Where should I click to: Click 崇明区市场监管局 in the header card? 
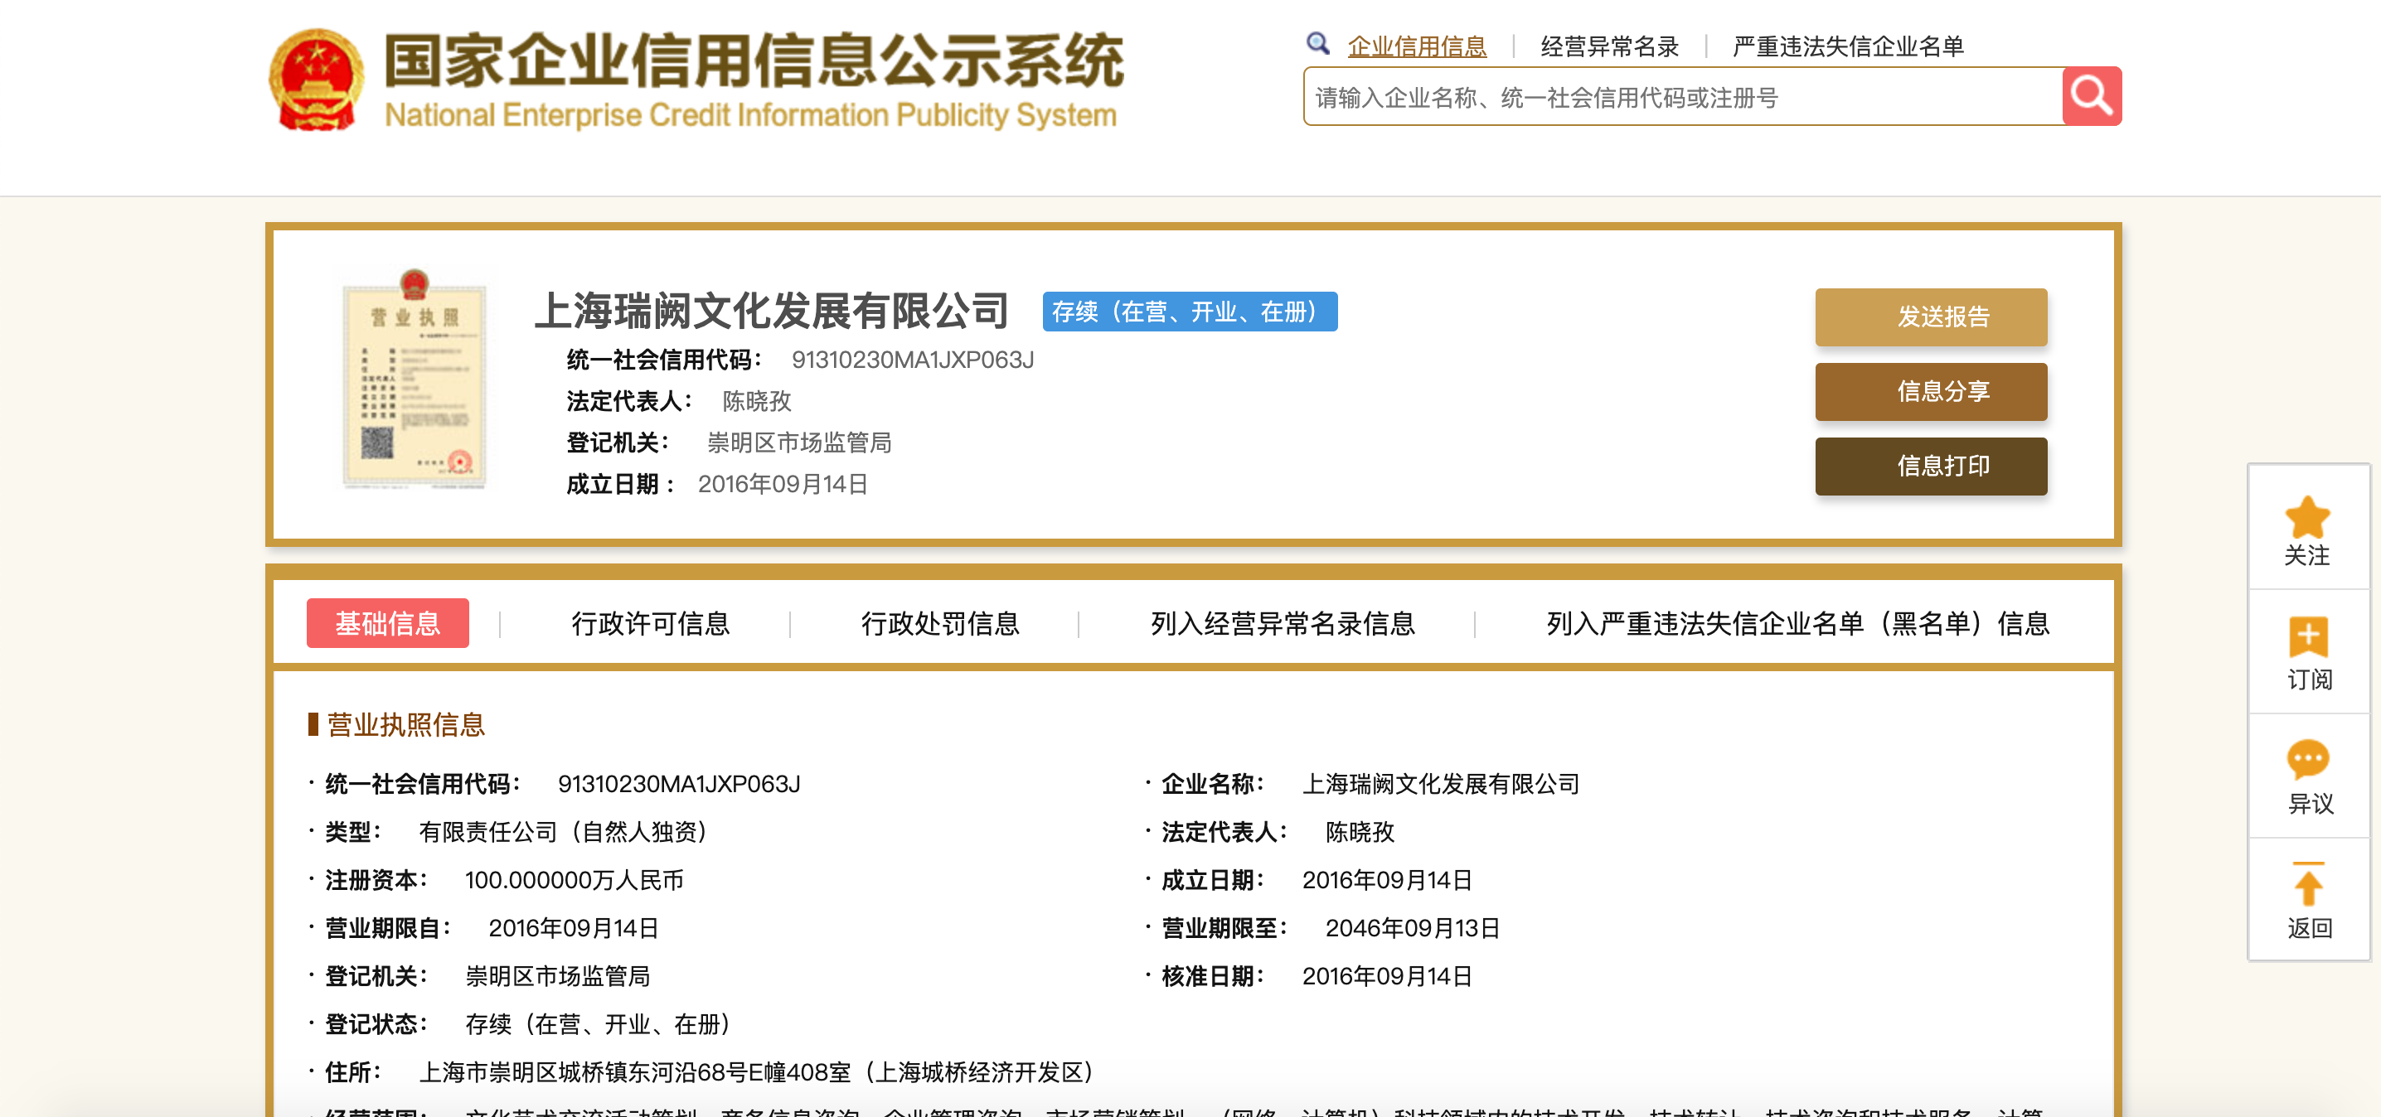[798, 443]
